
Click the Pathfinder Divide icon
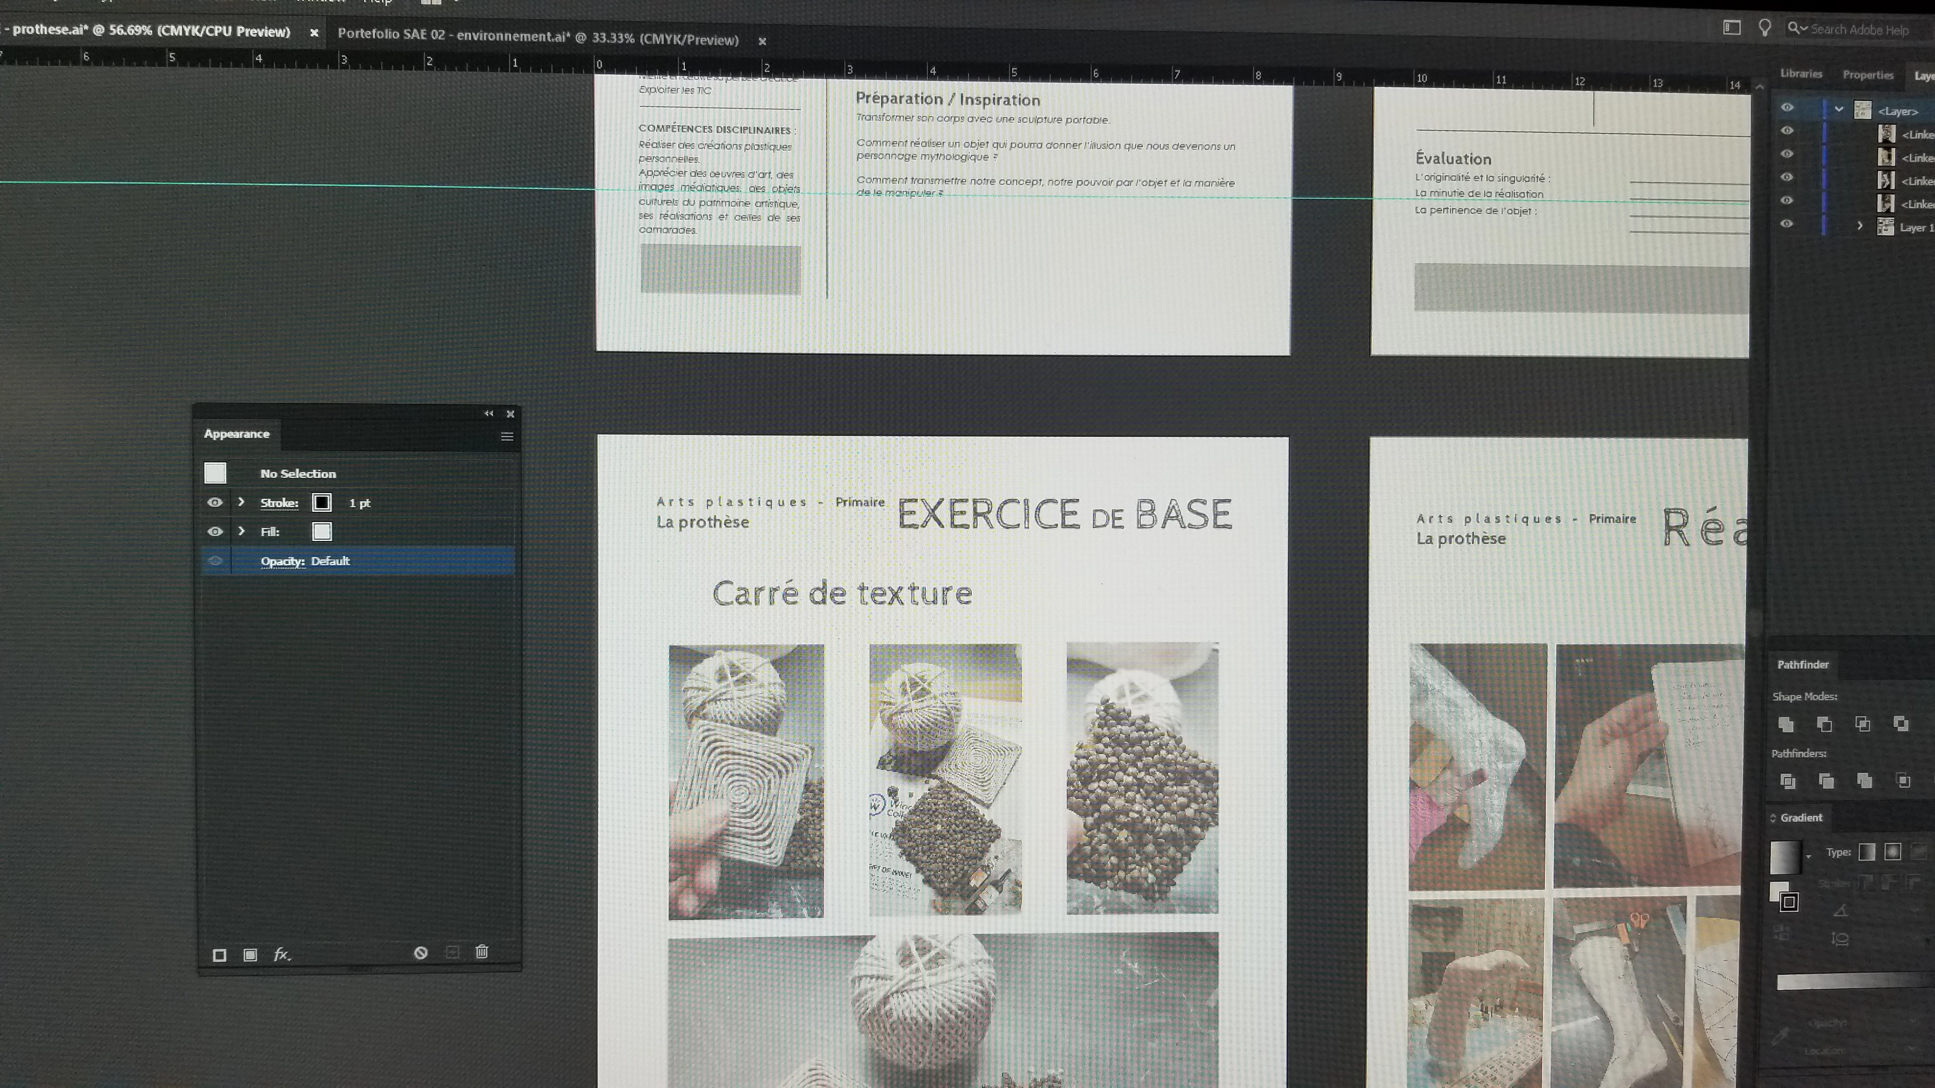point(1788,781)
